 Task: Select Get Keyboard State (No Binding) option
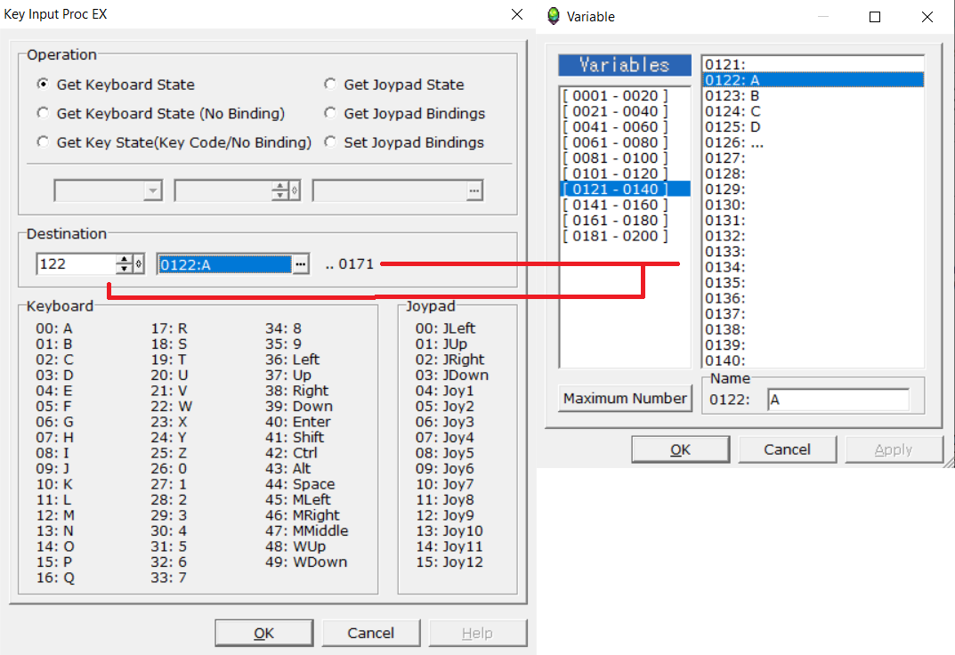[x=161, y=113]
